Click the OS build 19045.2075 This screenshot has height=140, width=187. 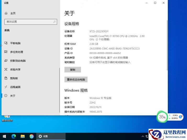click(x=96, y=112)
